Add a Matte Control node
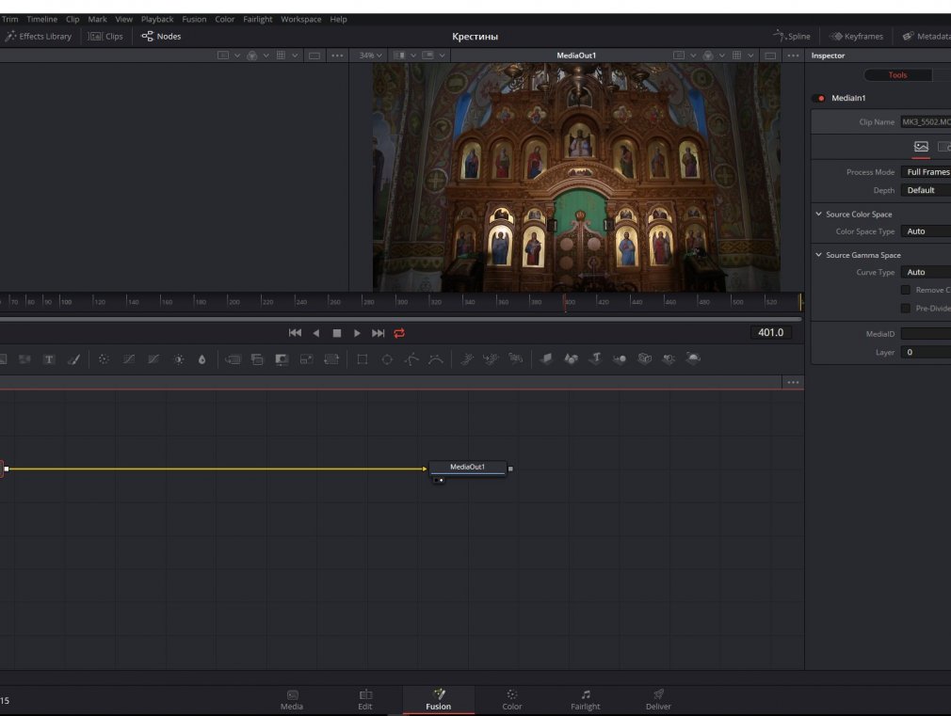The height and width of the screenshot is (716, 951). [x=282, y=359]
